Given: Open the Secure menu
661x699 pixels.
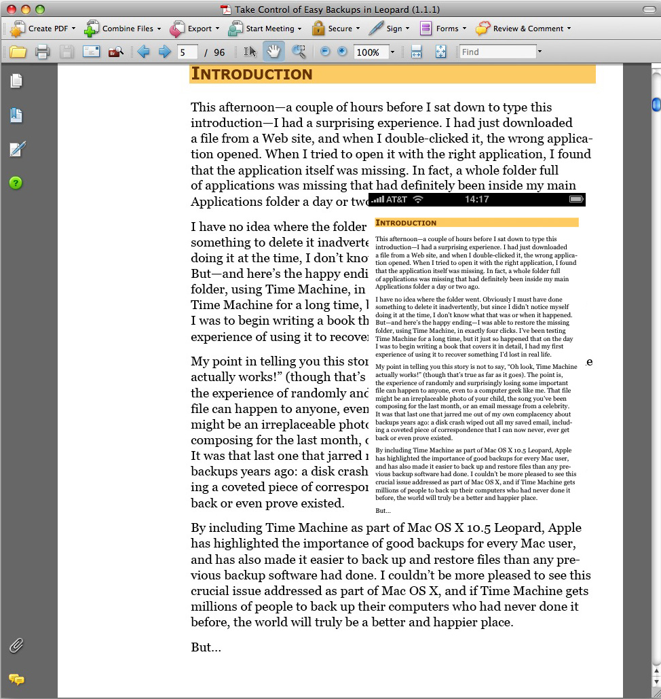Looking at the screenshot, I should click(335, 29).
